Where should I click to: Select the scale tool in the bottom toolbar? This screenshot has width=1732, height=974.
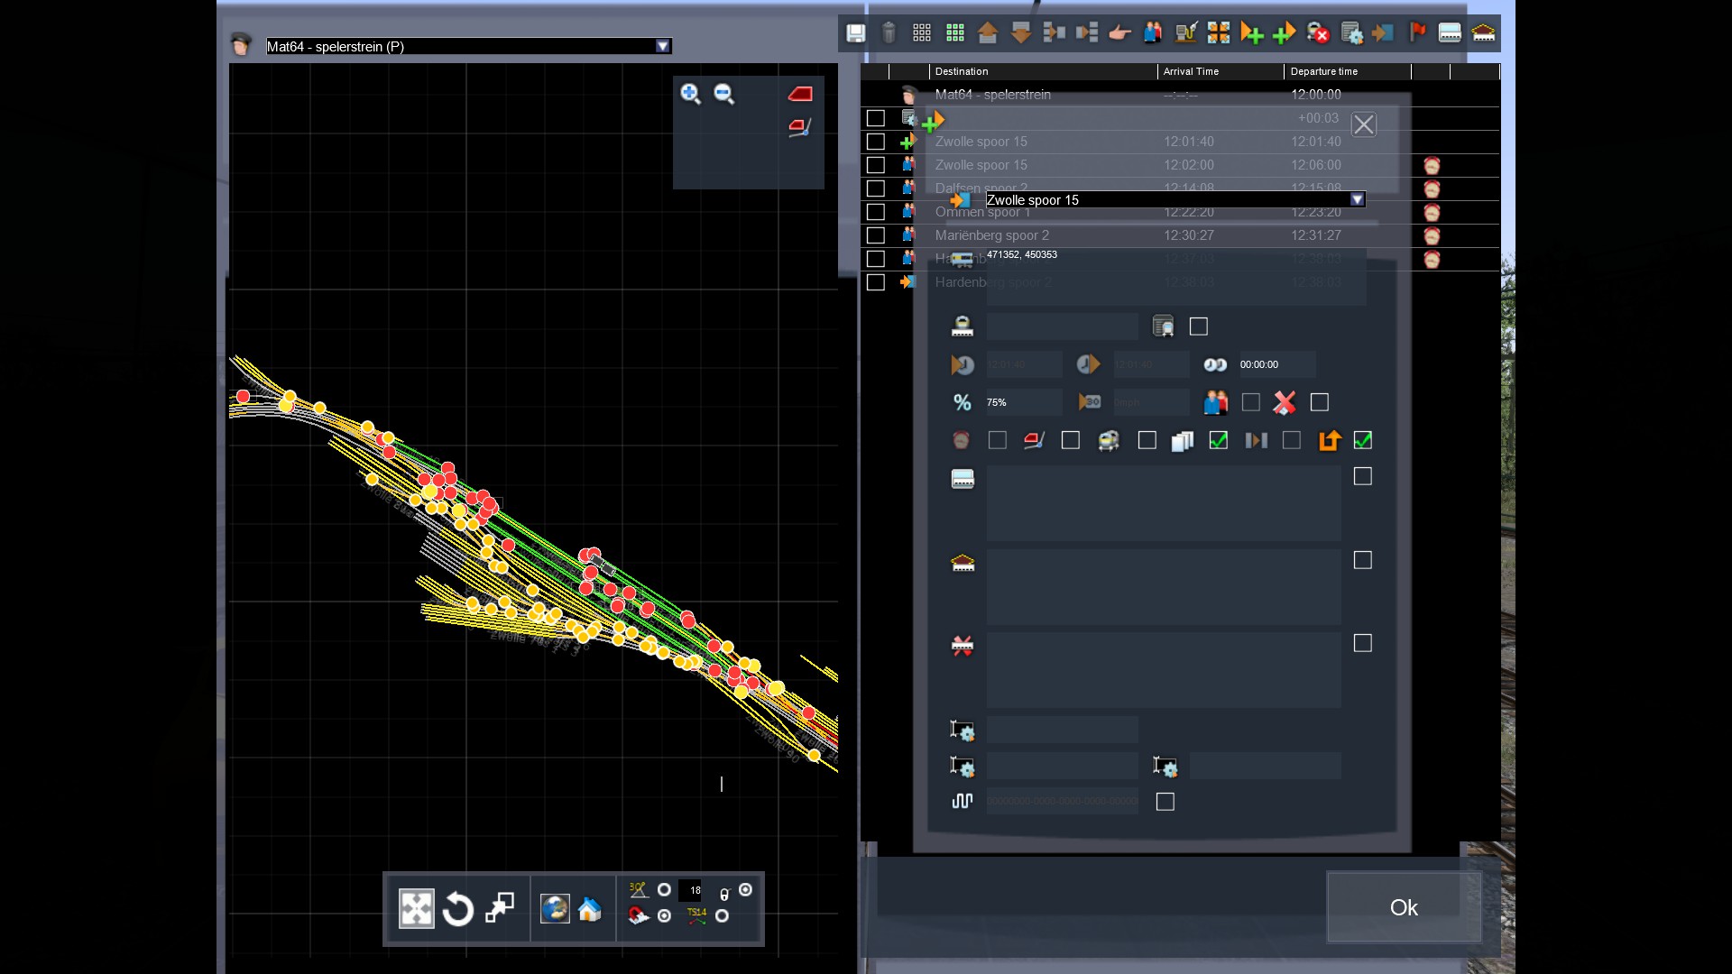[x=500, y=907]
